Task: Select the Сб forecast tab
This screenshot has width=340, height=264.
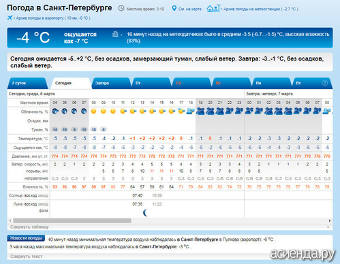Action: click(x=191, y=83)
